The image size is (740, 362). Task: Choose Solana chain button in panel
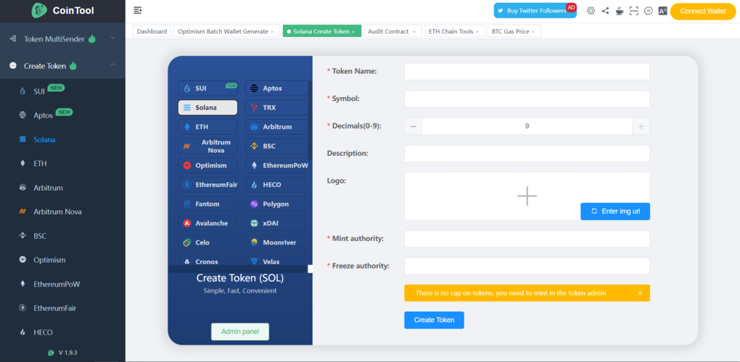207,107
